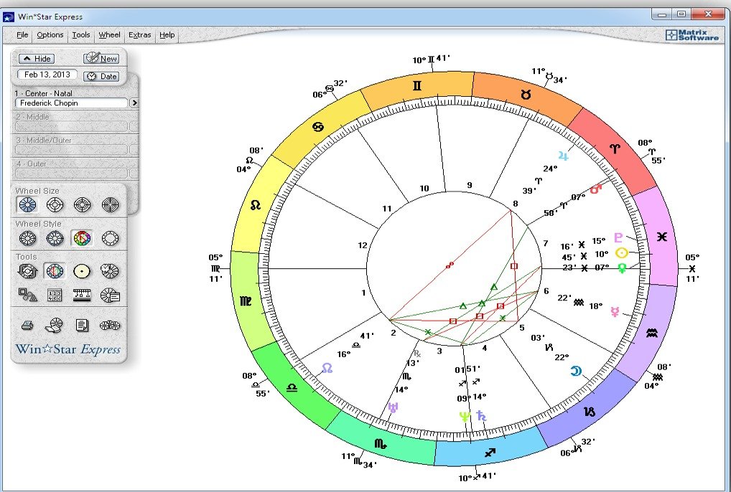Open the shapes pattern tool icon
731x492 pixels.
[27, 295]
